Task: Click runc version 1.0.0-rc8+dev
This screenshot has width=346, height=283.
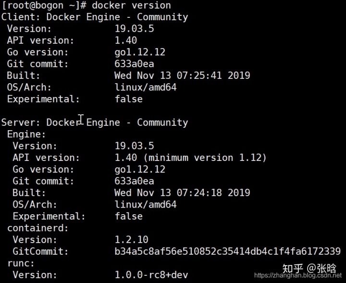Action: pos(151,275)
